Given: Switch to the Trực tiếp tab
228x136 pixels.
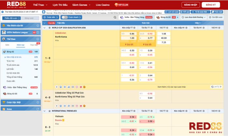Looking at the screenshot, I should click(x=34, y=45).
